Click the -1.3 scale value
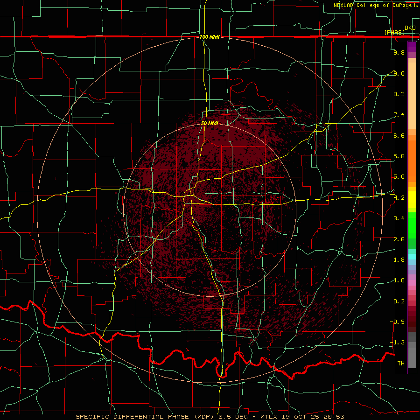Viewport: 420px width, 420px height. [397, 343]
